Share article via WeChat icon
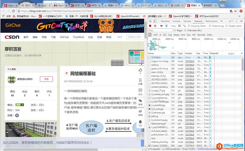This screenshot has width=245, height=151. tap(140, 101)
